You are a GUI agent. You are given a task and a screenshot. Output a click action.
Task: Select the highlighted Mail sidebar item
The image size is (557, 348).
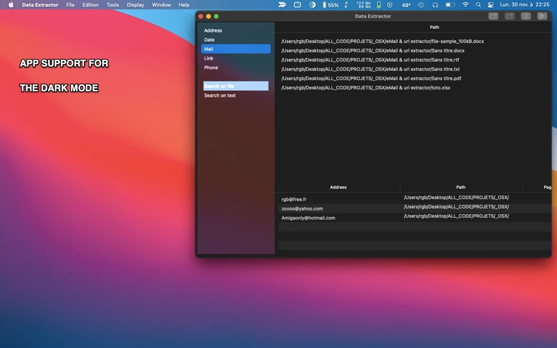[236, 49]
